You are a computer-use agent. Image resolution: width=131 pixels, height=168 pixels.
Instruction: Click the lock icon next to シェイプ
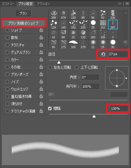(41, 30)
